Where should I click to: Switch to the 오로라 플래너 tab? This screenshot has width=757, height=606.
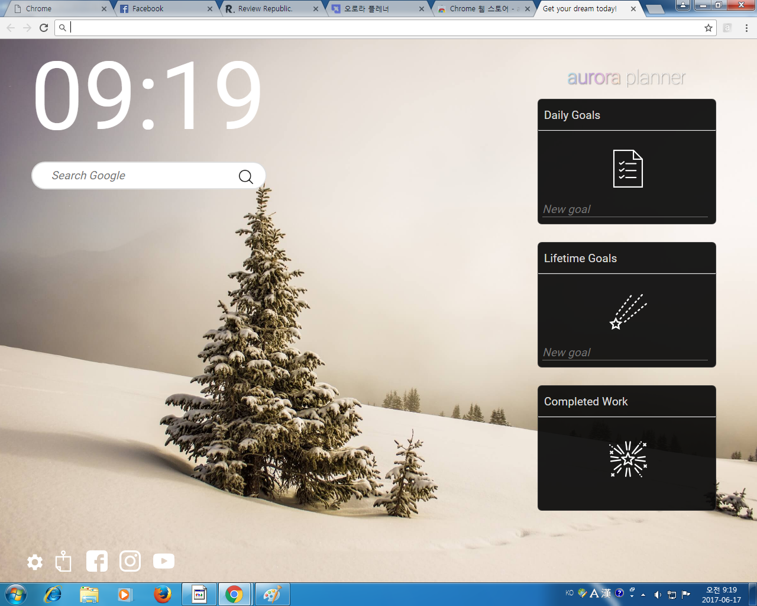click(x=378, y=9)
